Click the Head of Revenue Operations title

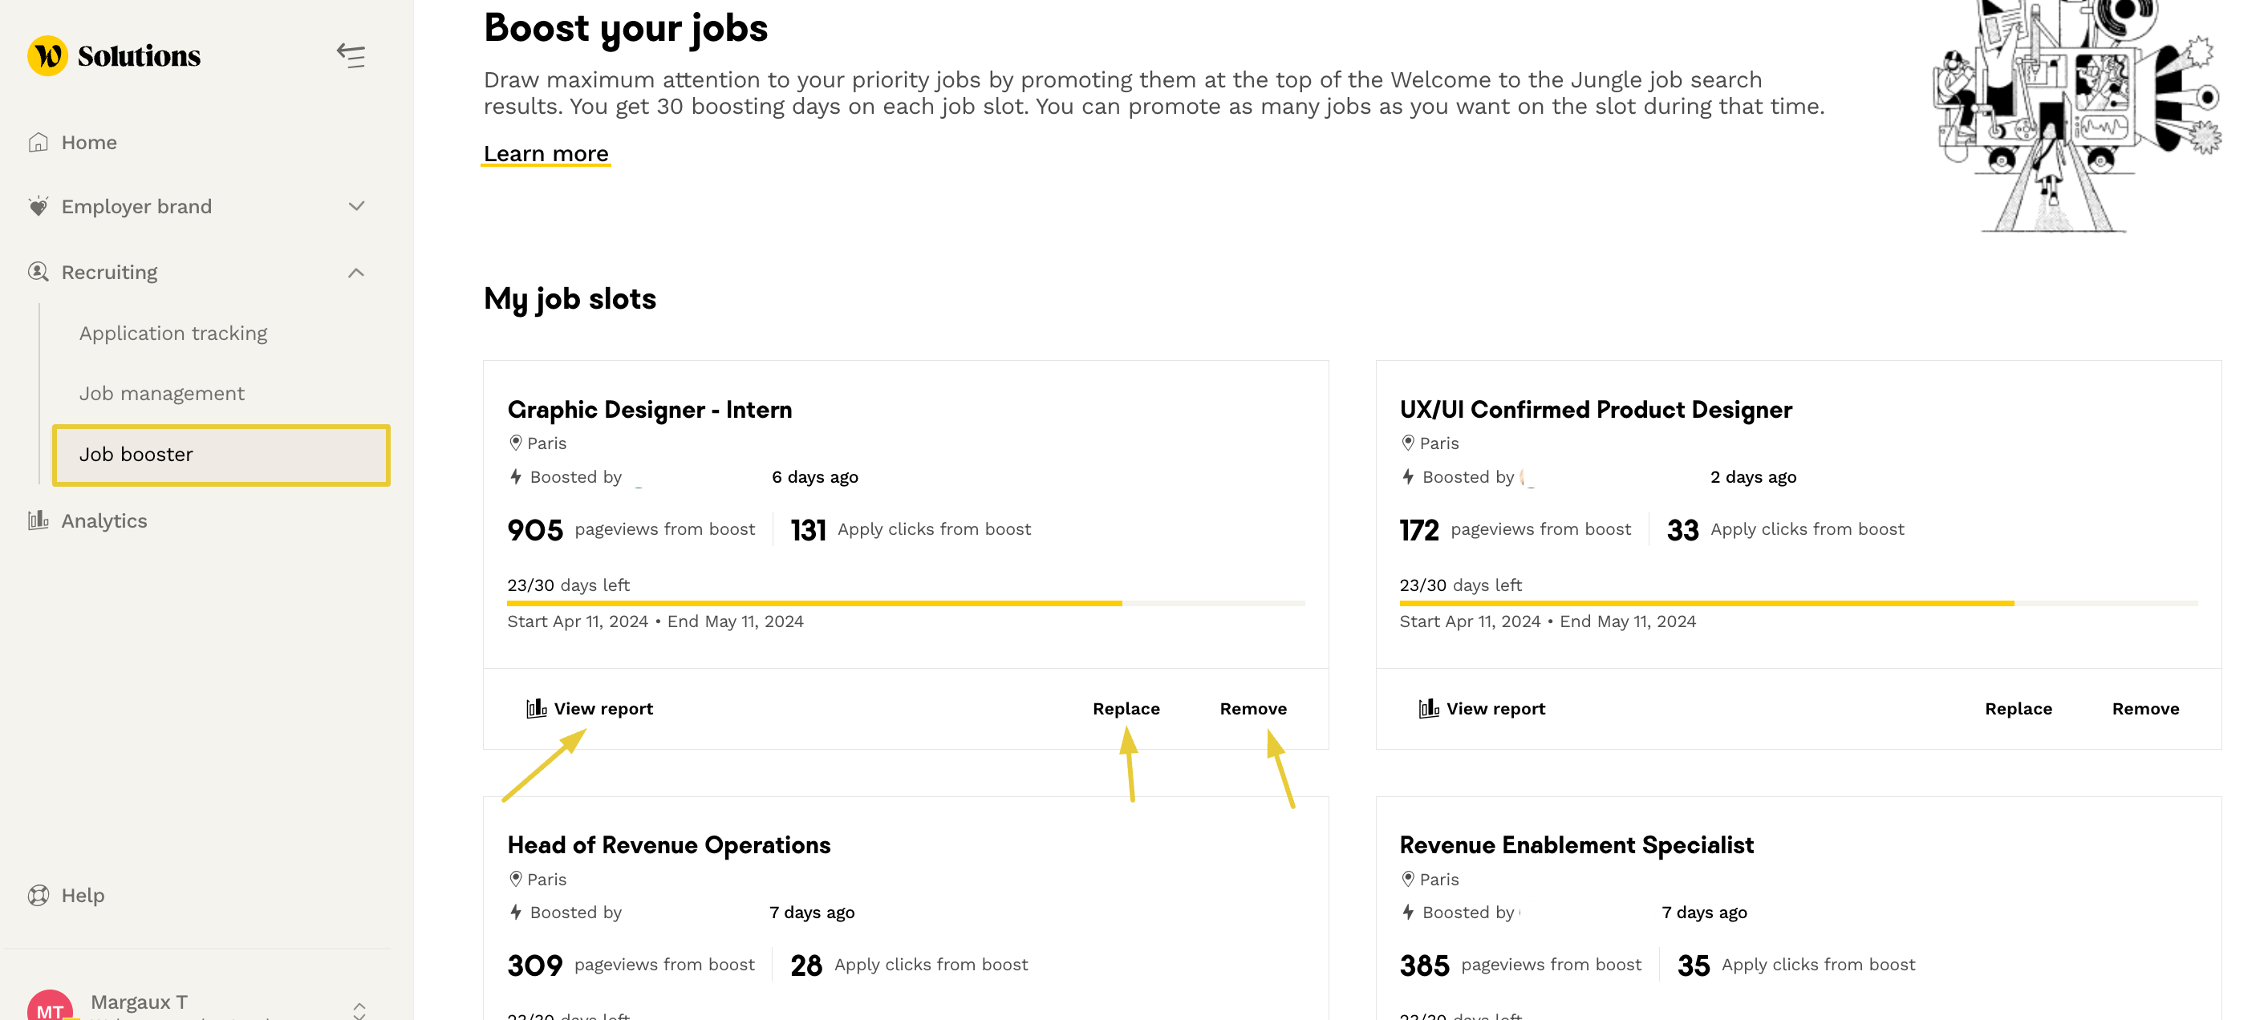coord(669,845)
